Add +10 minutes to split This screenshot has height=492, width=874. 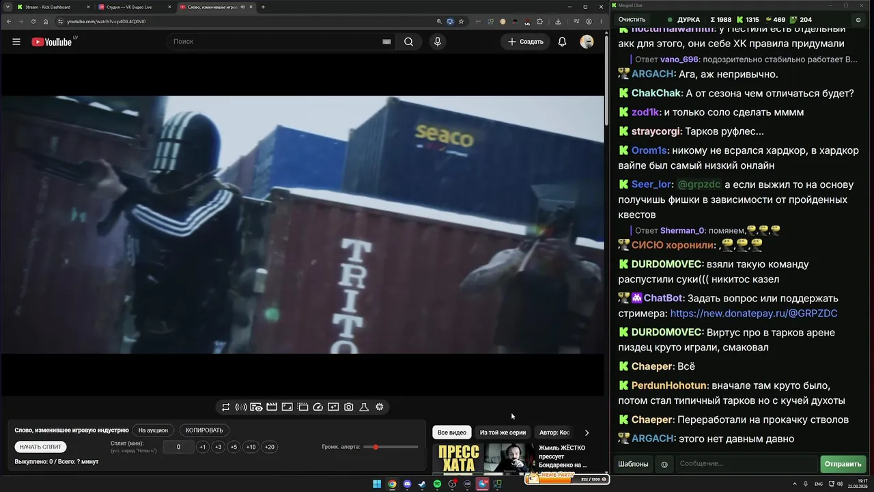pyautogui.click(x=251, y=447)
